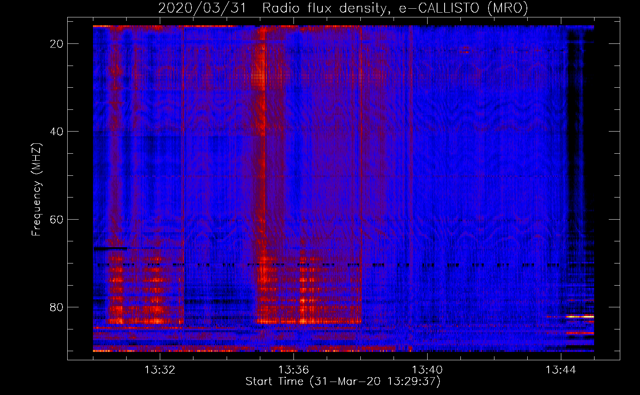Select the 20 frequency tick label
The width and height of the screenshot is (640, 395).
[x=57, y=44]
